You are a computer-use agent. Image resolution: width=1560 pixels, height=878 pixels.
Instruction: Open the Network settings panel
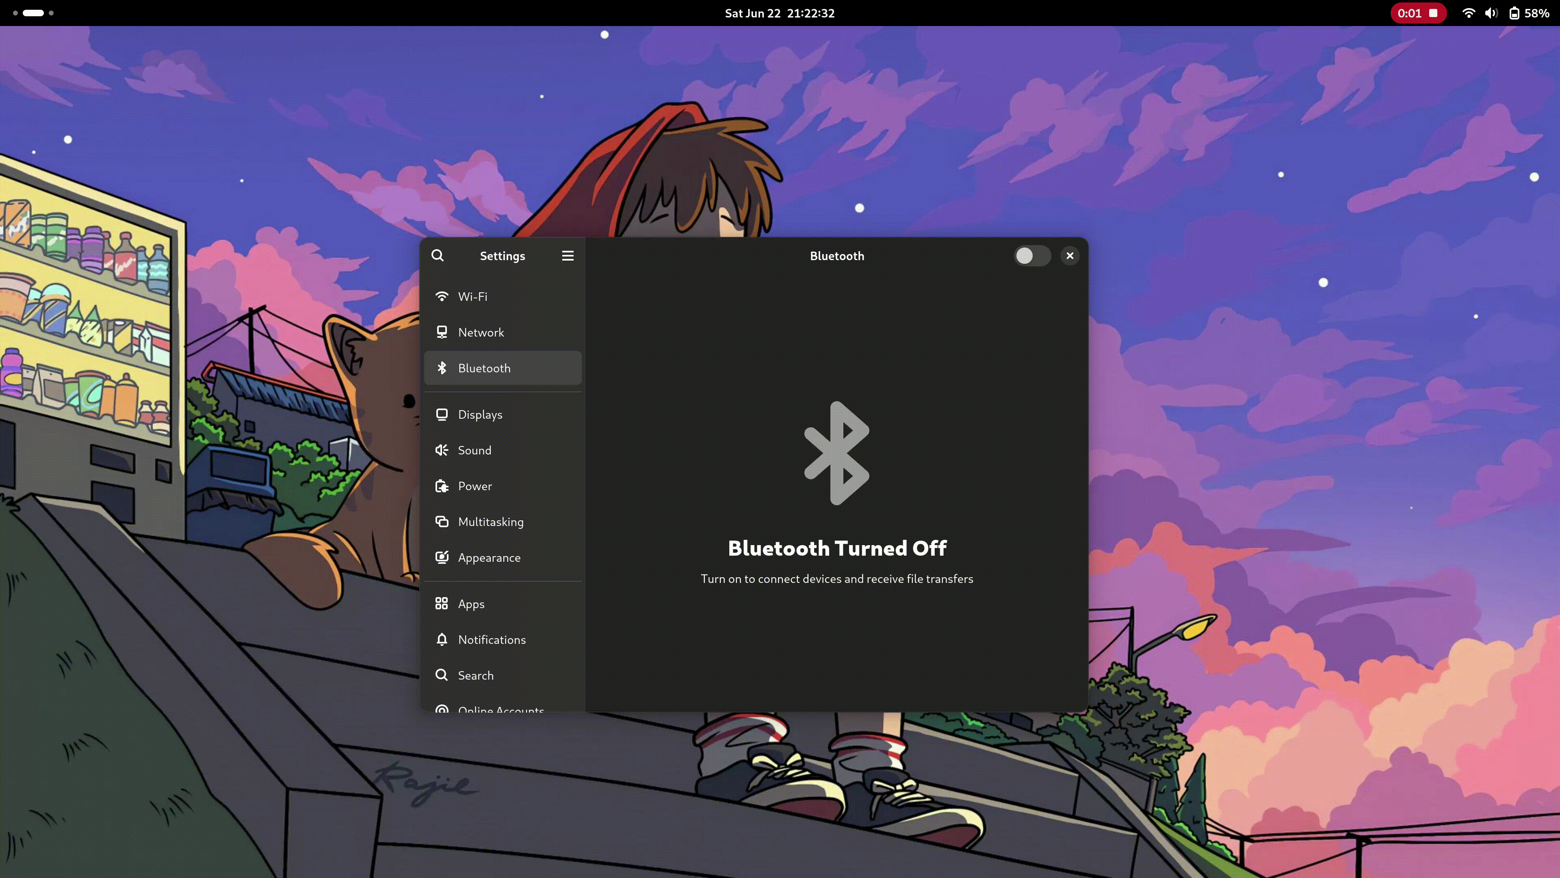point(503,332)
